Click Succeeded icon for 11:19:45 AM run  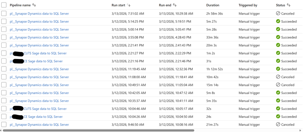278,69
